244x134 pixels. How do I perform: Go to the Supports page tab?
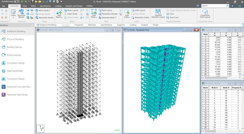pos(120,25)
